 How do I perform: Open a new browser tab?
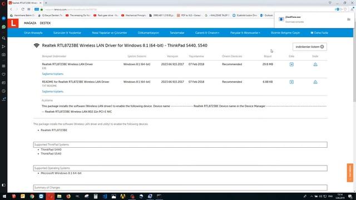click(46, 3)
